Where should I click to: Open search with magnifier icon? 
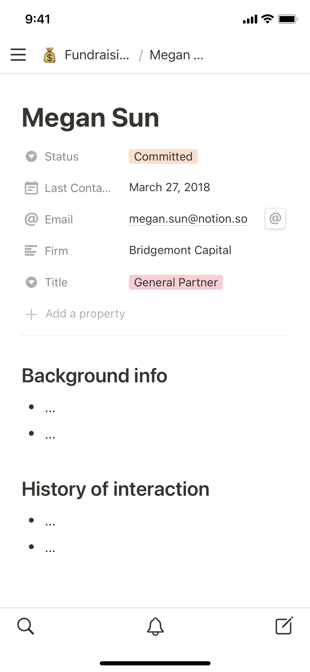coord(26,626)
